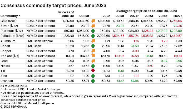Click the green Silver 2023f value 23.33
Screen dimensions: 183x111
pos(122,26)
